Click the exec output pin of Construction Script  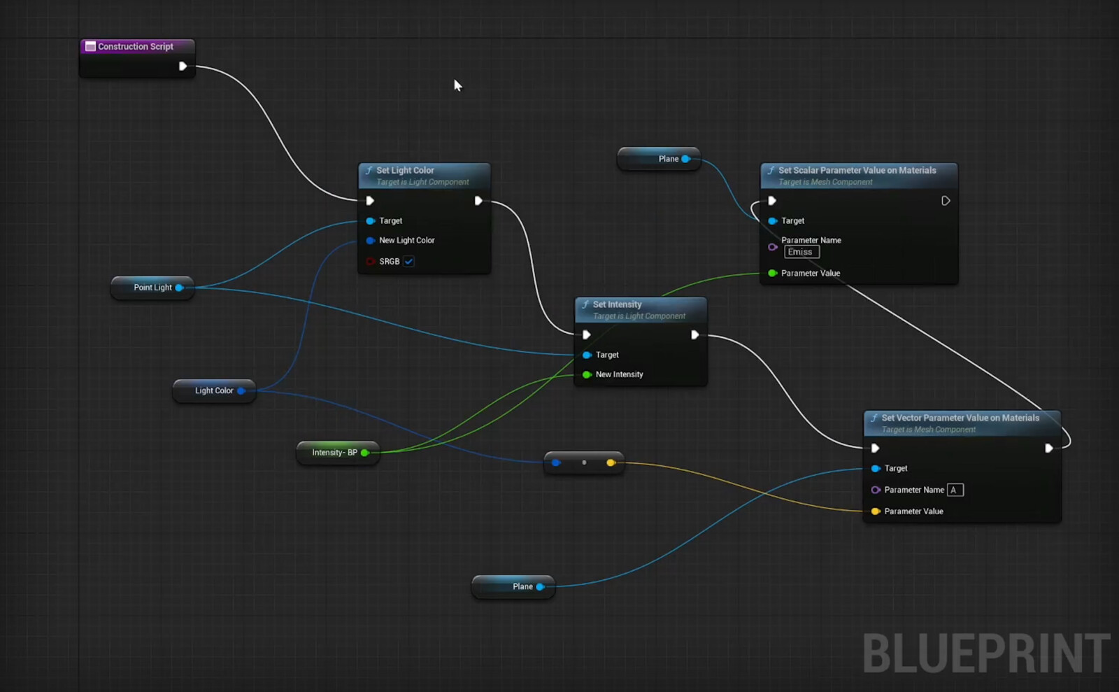coord(183,66)
